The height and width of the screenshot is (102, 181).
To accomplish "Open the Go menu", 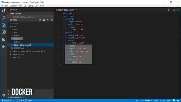I will tap(25, 6).
